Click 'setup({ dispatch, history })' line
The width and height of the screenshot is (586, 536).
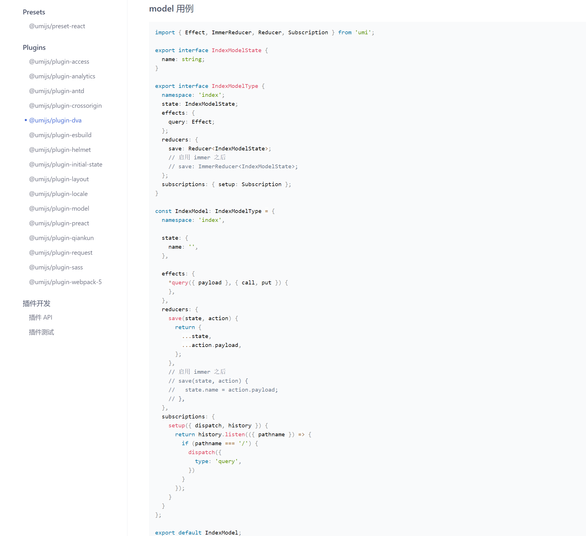pos(218,426)
